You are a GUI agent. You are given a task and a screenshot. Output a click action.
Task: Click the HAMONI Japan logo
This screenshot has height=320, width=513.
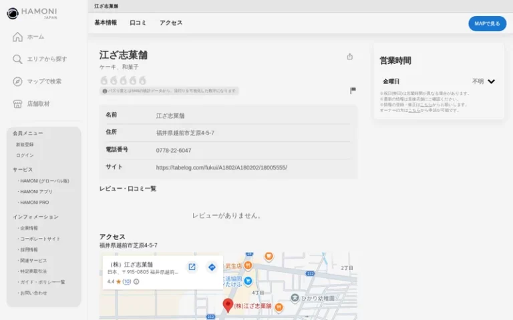(x=32, y=13)
